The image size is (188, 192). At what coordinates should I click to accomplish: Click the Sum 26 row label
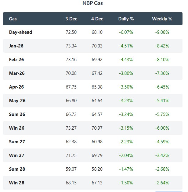17,114
